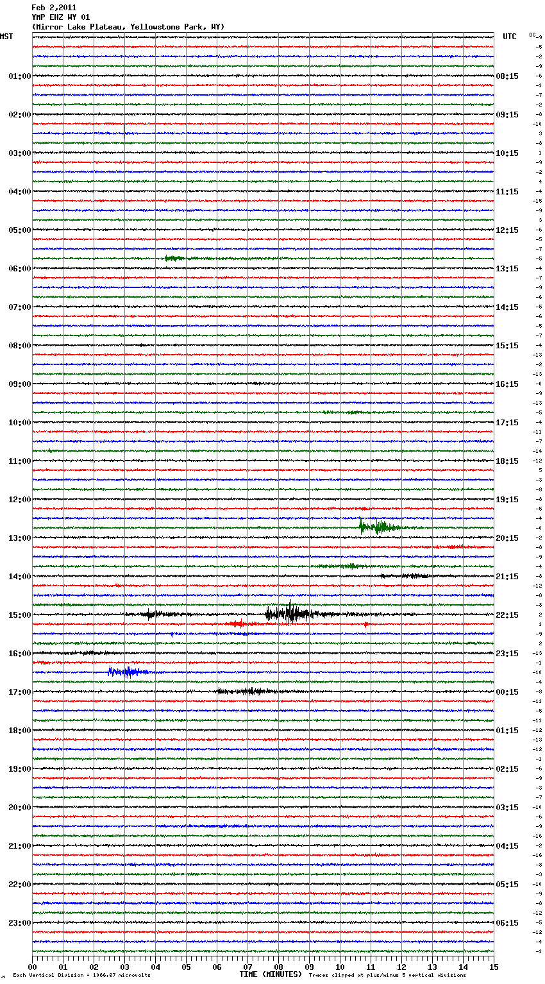This screenshot has height=984, width=545.
Task: Click the '15' minute tick label on bottom axis
Action: [494, 967]
